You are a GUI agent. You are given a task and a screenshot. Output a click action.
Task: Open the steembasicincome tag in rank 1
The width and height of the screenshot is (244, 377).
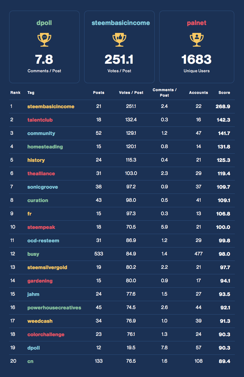point(51,106)
